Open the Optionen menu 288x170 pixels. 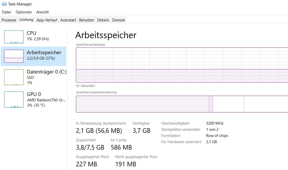(x=24, y=12)
